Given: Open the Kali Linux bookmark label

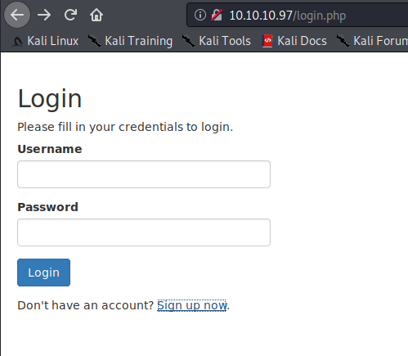Looking at the screenshot, I should tap(52, 41).
